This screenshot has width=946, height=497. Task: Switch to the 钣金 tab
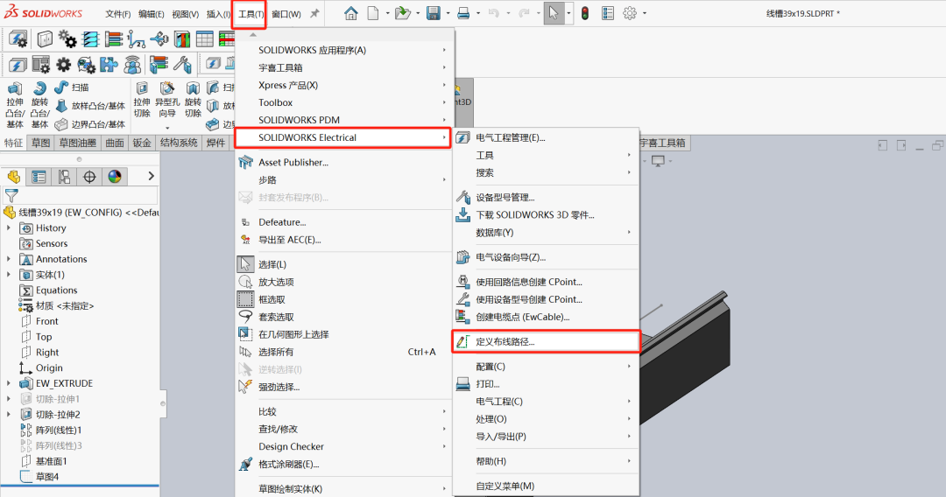pos(142,143)
